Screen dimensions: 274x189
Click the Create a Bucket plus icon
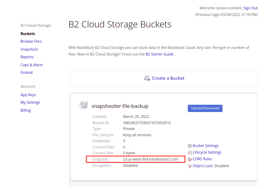click(147, 78)
